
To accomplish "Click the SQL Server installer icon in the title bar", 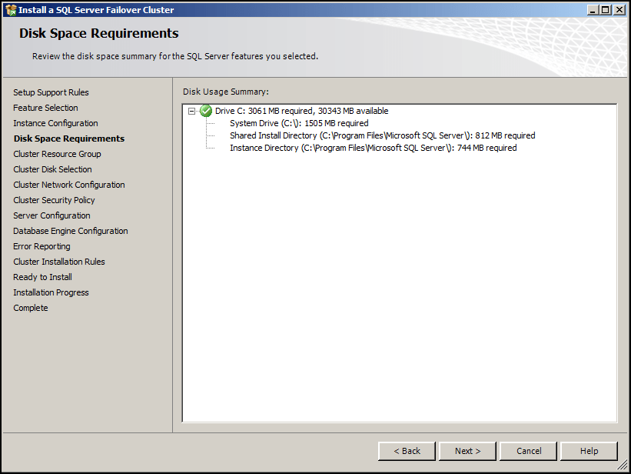I will (9, 9).
